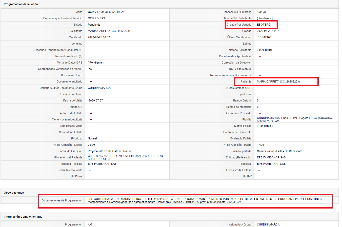Screen dimensions: 342x227
Task: Click the Fecha Visita Exitosa label
Action: coord(239,170)
